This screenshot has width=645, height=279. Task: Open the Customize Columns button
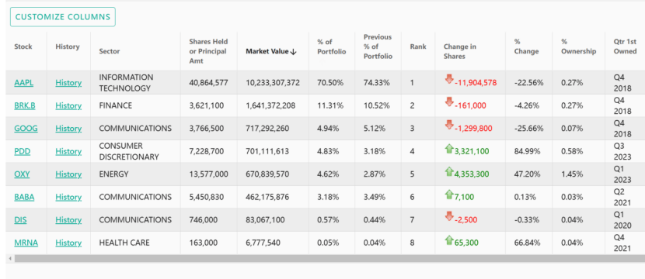(x=63, y=17)
